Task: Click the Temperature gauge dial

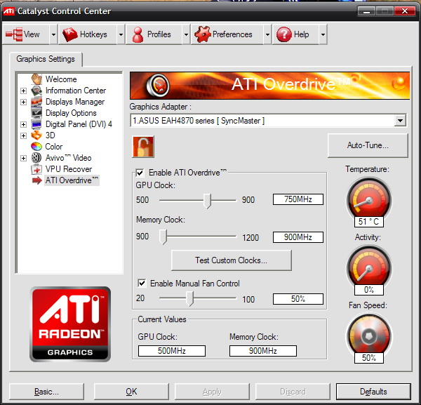Action: click(x=369, y=198)
